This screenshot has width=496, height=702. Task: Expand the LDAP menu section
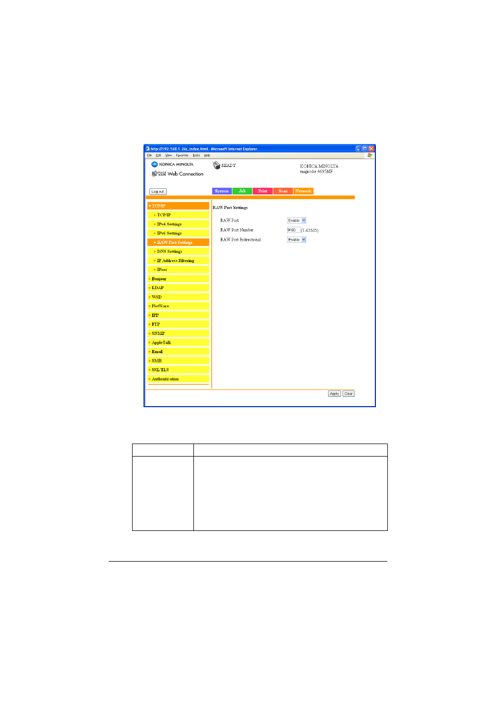pyautogui.click(x=178, y=288)
